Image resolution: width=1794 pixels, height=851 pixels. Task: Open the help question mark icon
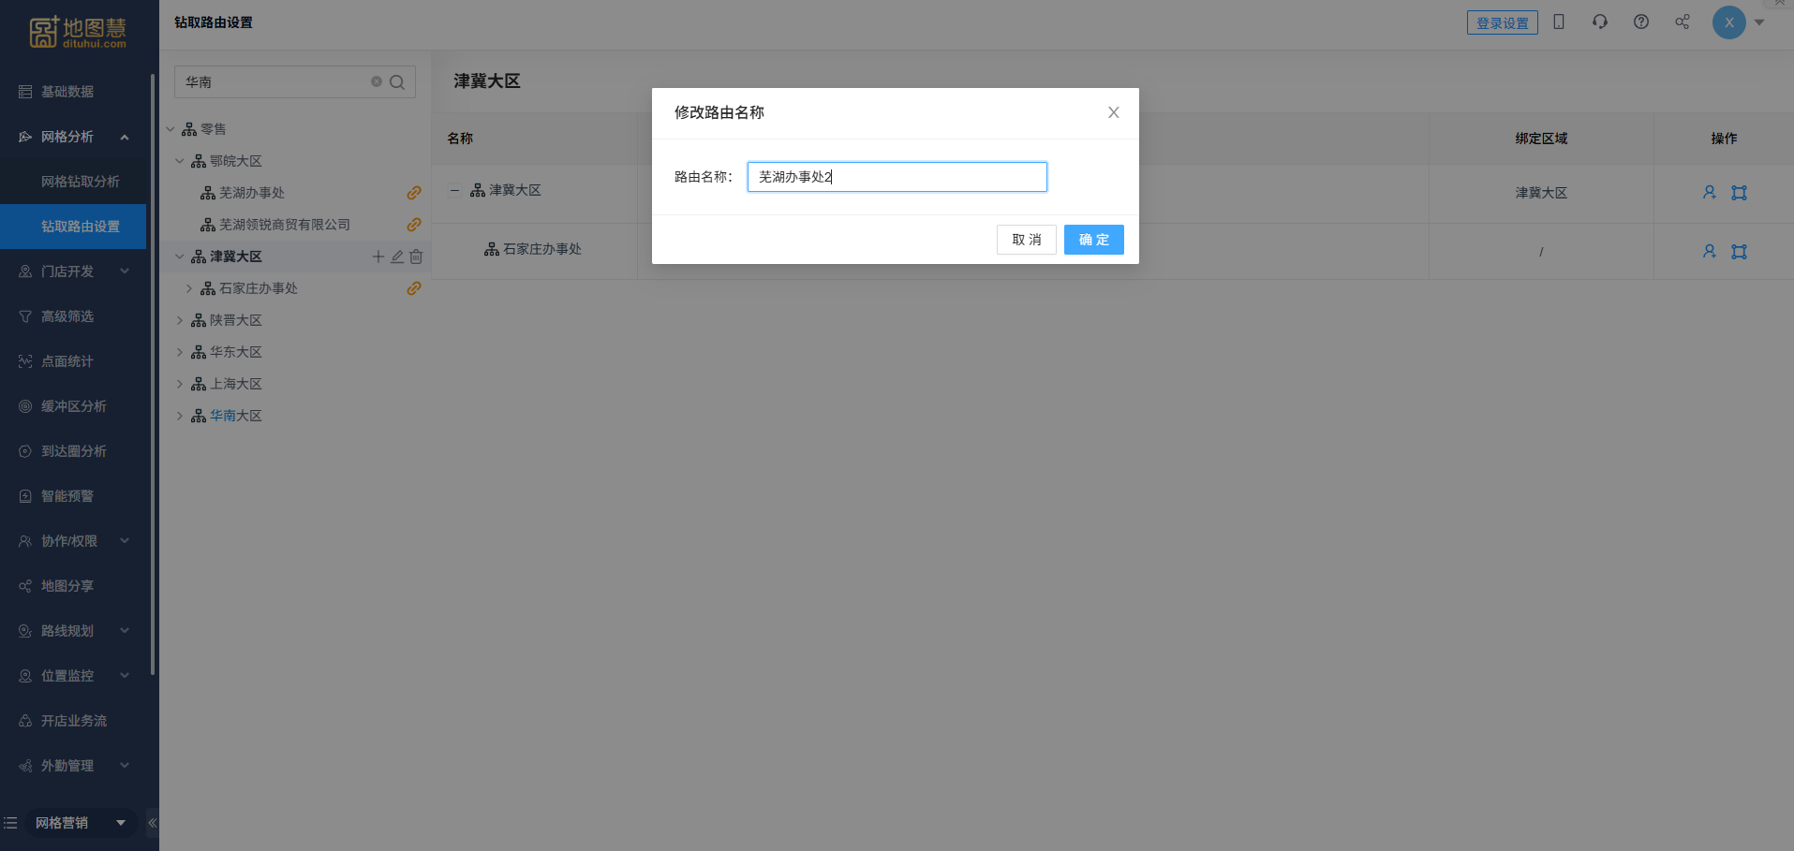coord(1640,22)
